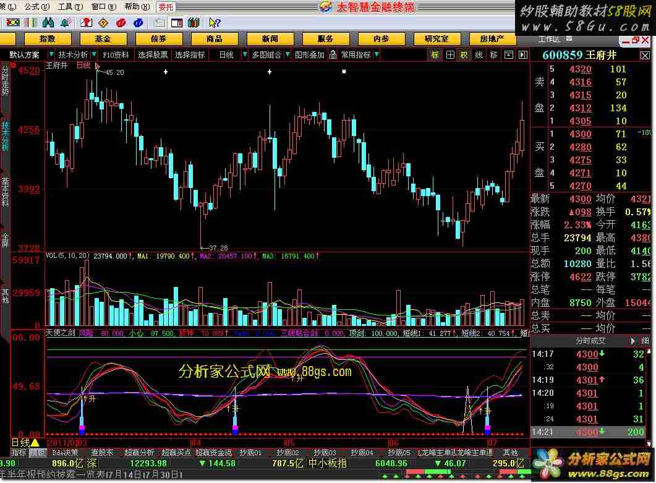
Task: Click the 图形叠加 toolbar item
Action: coord(310,55)
